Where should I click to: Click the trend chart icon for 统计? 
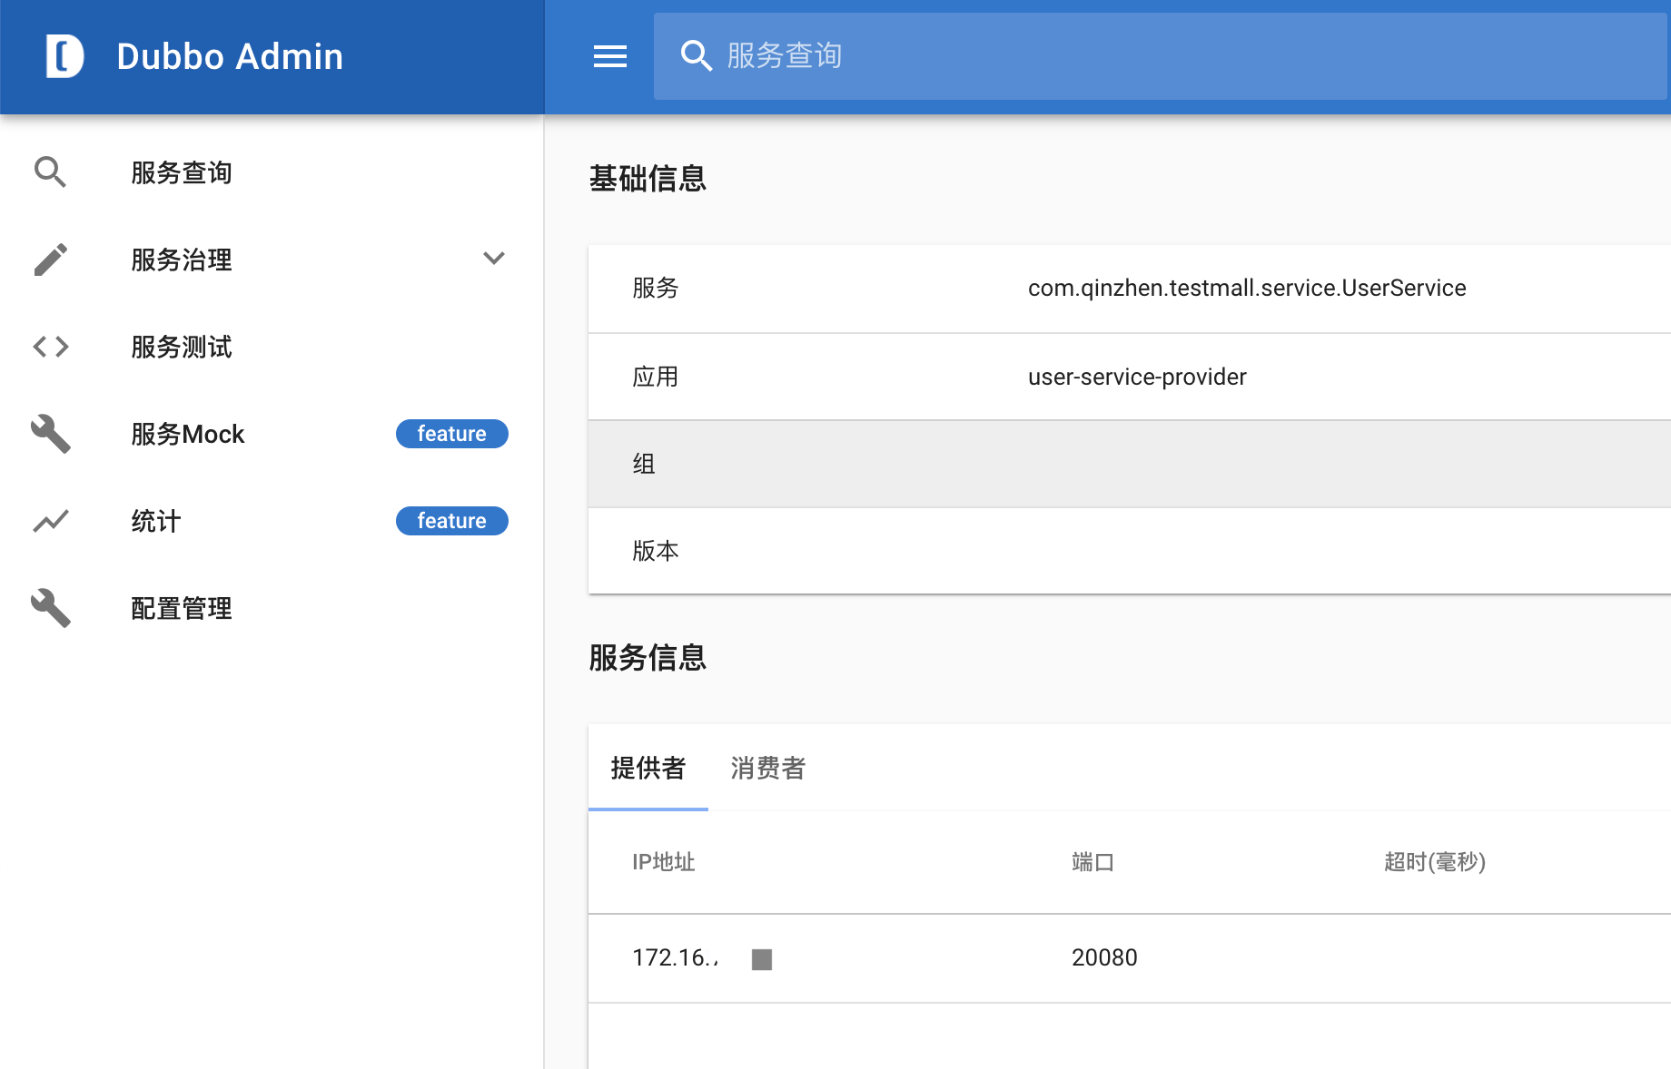[51, 521]
